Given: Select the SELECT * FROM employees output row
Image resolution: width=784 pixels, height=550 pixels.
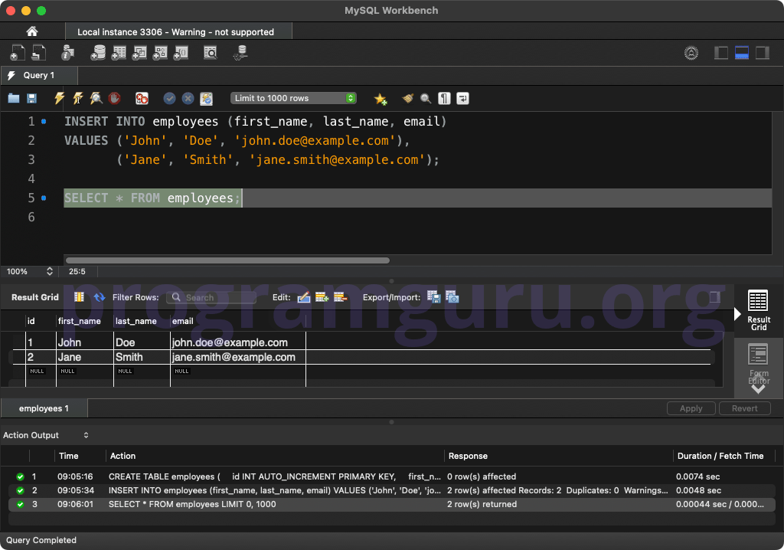Looking at the screenshot, I should [x=392, y=504].
